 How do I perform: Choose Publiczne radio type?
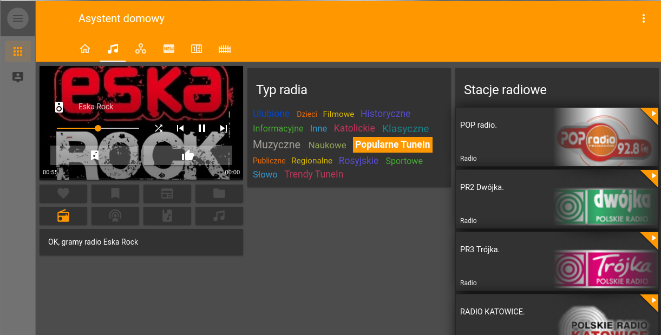269,161
